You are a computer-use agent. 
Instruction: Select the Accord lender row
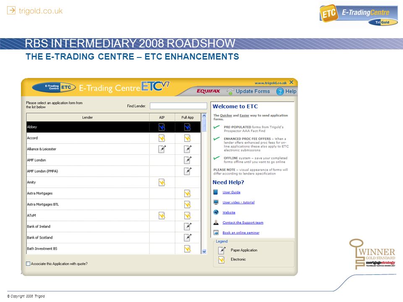tap(114, 138)
